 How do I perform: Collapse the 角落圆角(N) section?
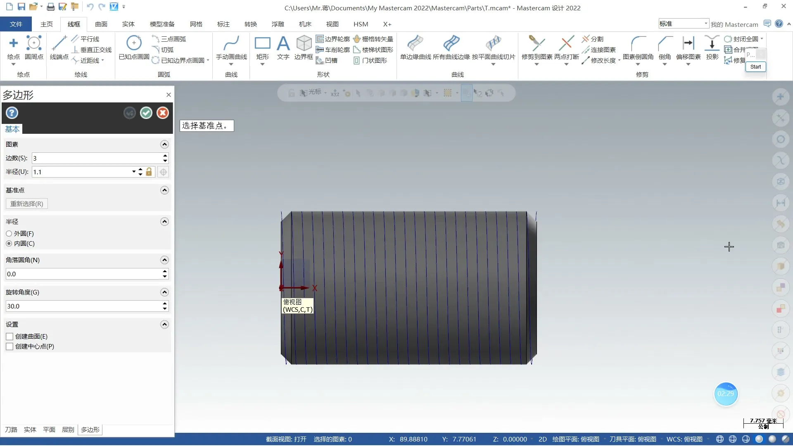[x=164, y=260]
